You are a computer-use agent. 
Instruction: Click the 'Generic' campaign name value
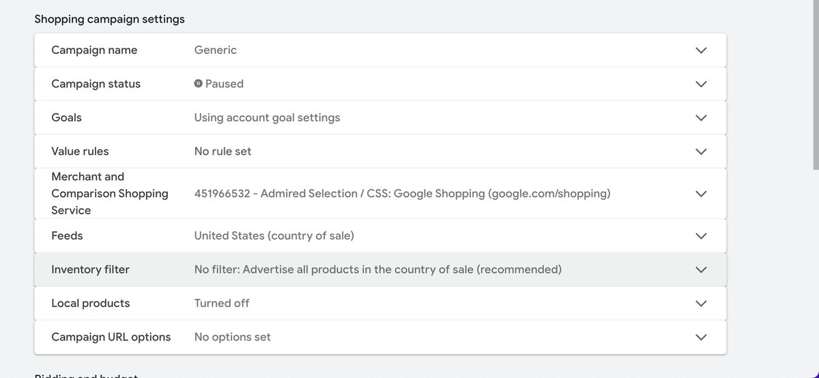click(x=216, y=50)
